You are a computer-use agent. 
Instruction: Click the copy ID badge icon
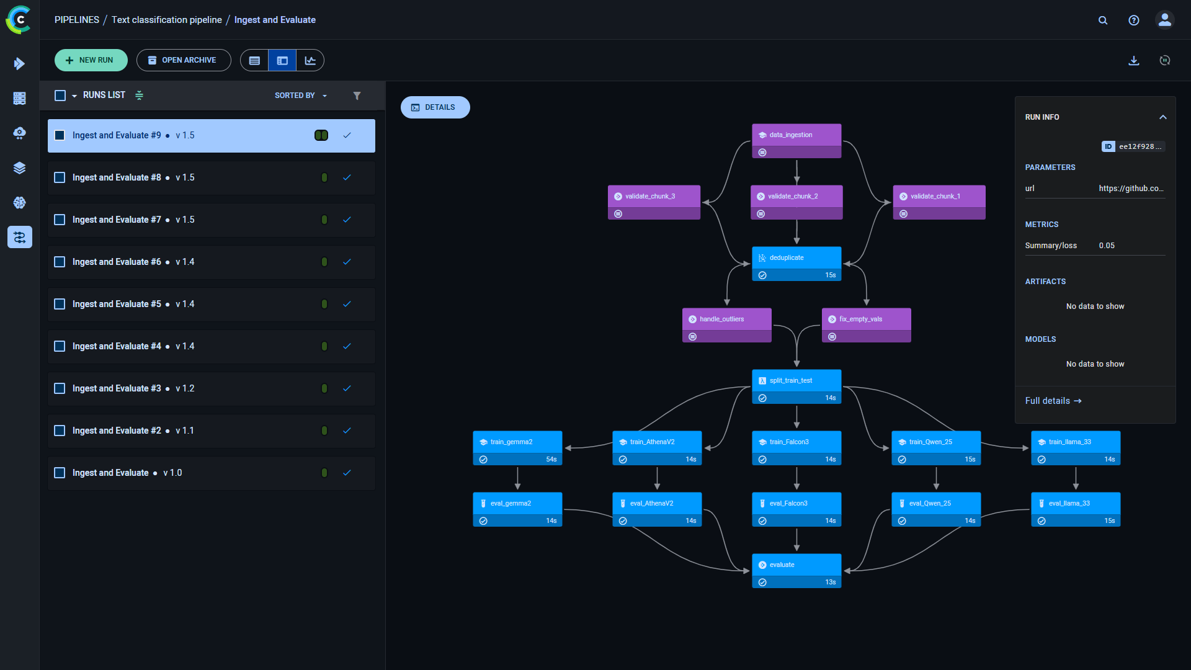point(1108,146)
